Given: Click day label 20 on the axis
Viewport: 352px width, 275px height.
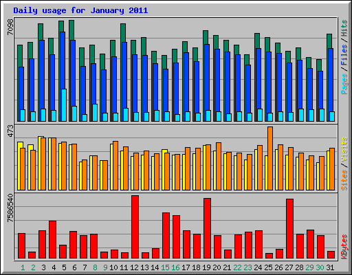Looking at the screenshot, I should tap(217, 267).
